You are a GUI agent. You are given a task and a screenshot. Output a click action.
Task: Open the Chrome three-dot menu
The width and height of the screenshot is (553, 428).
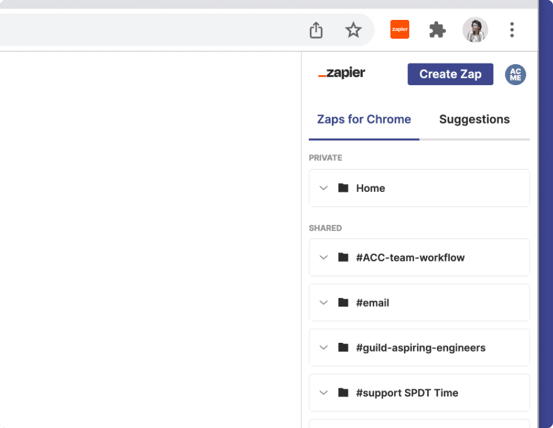tap(512, 29)
